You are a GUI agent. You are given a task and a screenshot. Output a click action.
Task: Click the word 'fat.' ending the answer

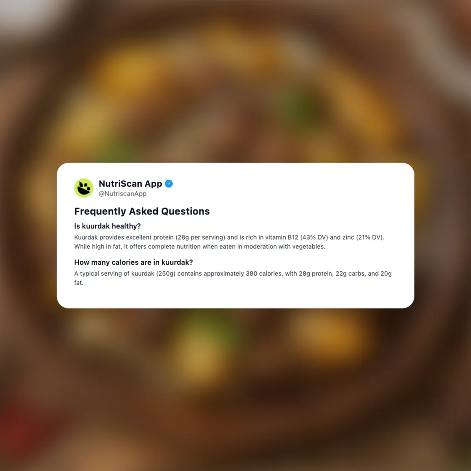pos(78,283)
